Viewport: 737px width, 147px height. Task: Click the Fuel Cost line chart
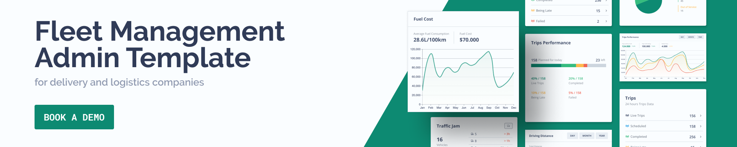468,77
